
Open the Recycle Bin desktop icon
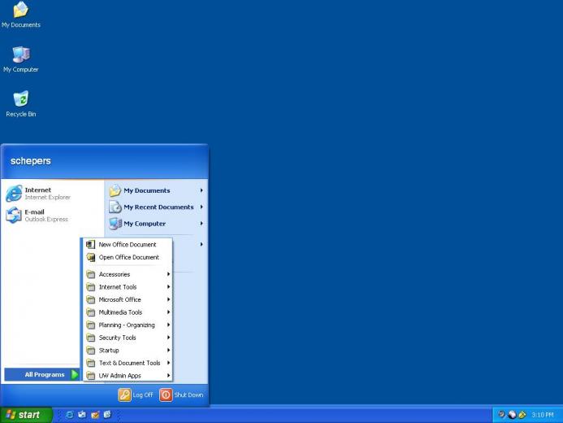pyautogui.click(x=21, y=103)
